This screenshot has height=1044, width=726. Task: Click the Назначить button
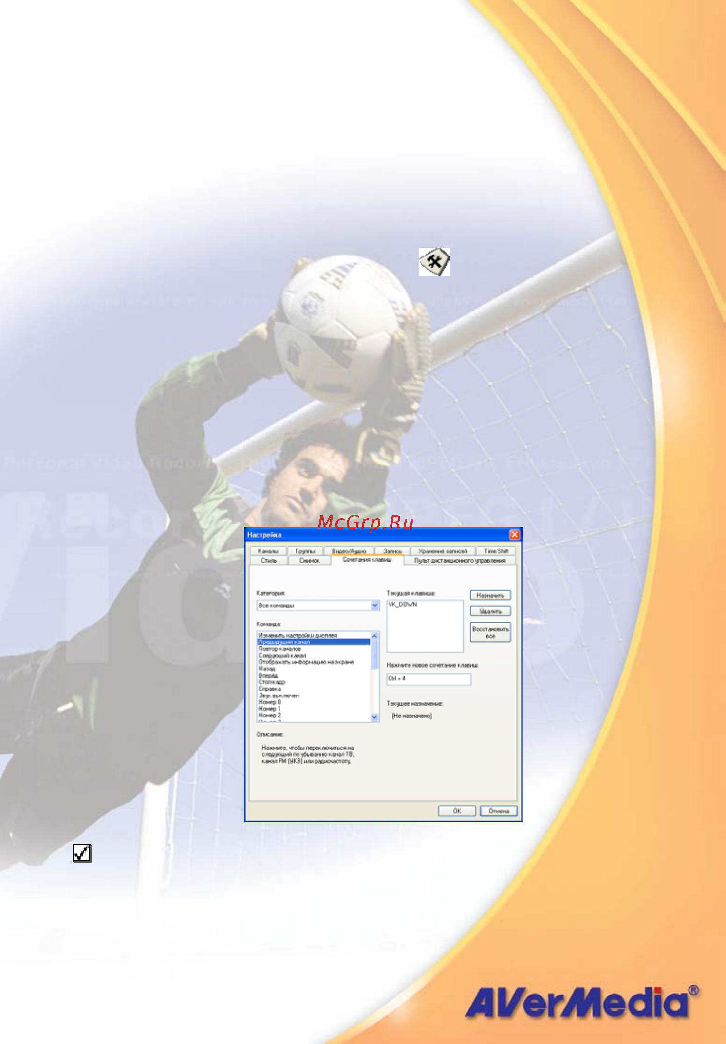pos(490,595)
